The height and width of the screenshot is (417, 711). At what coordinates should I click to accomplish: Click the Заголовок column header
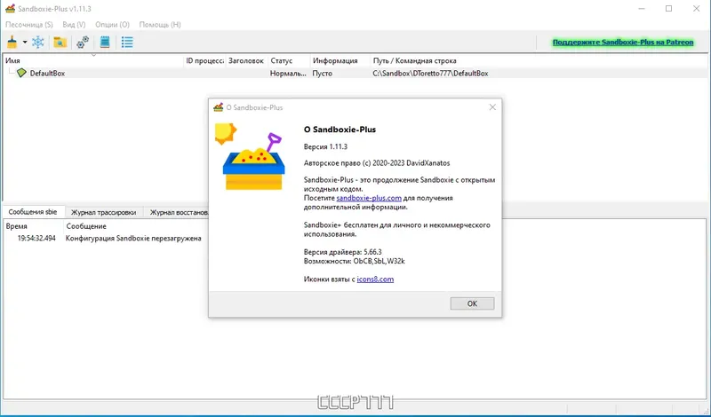(x=246, y=60)
